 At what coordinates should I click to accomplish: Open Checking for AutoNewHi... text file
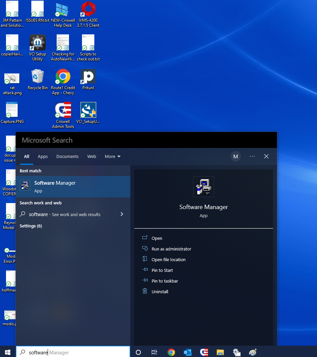pos(63,48)
